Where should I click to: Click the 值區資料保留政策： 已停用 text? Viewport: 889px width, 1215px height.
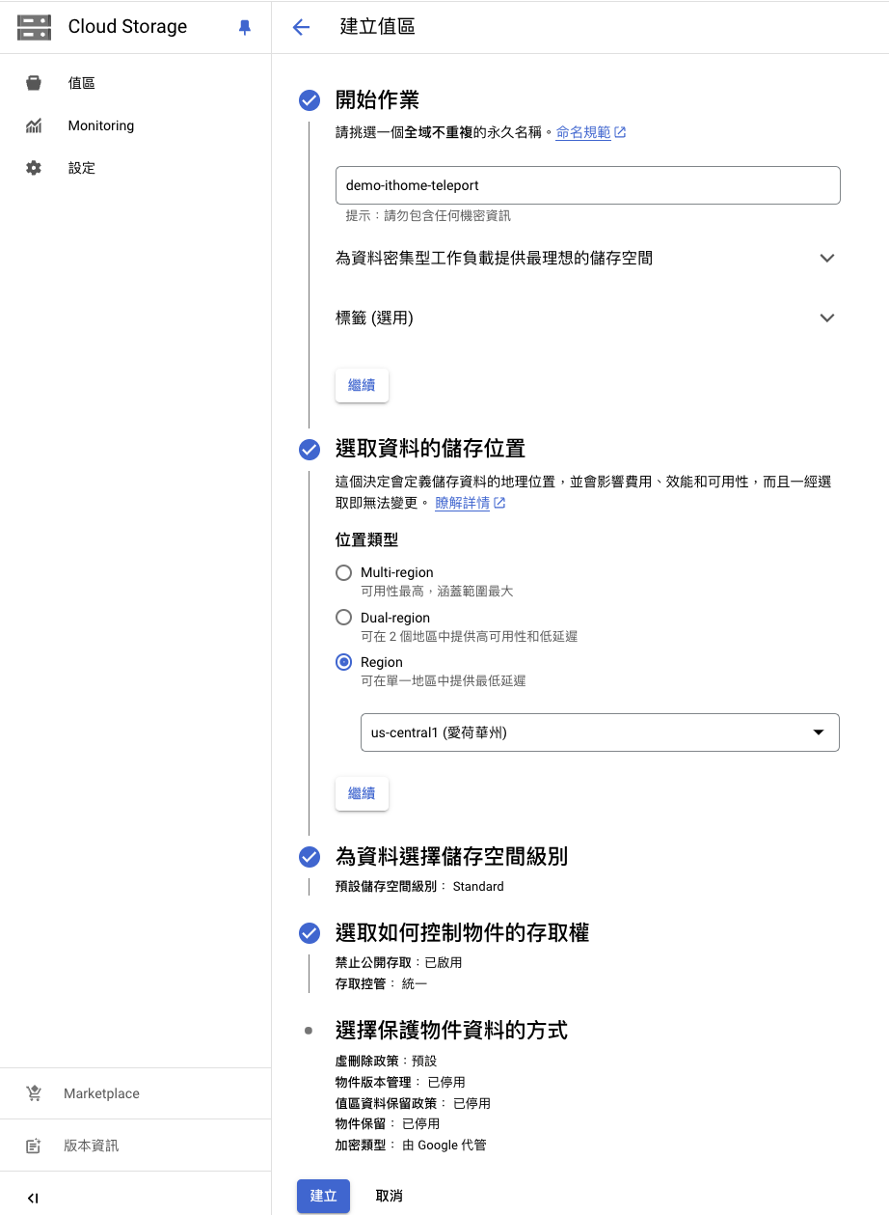[413, 1103]
